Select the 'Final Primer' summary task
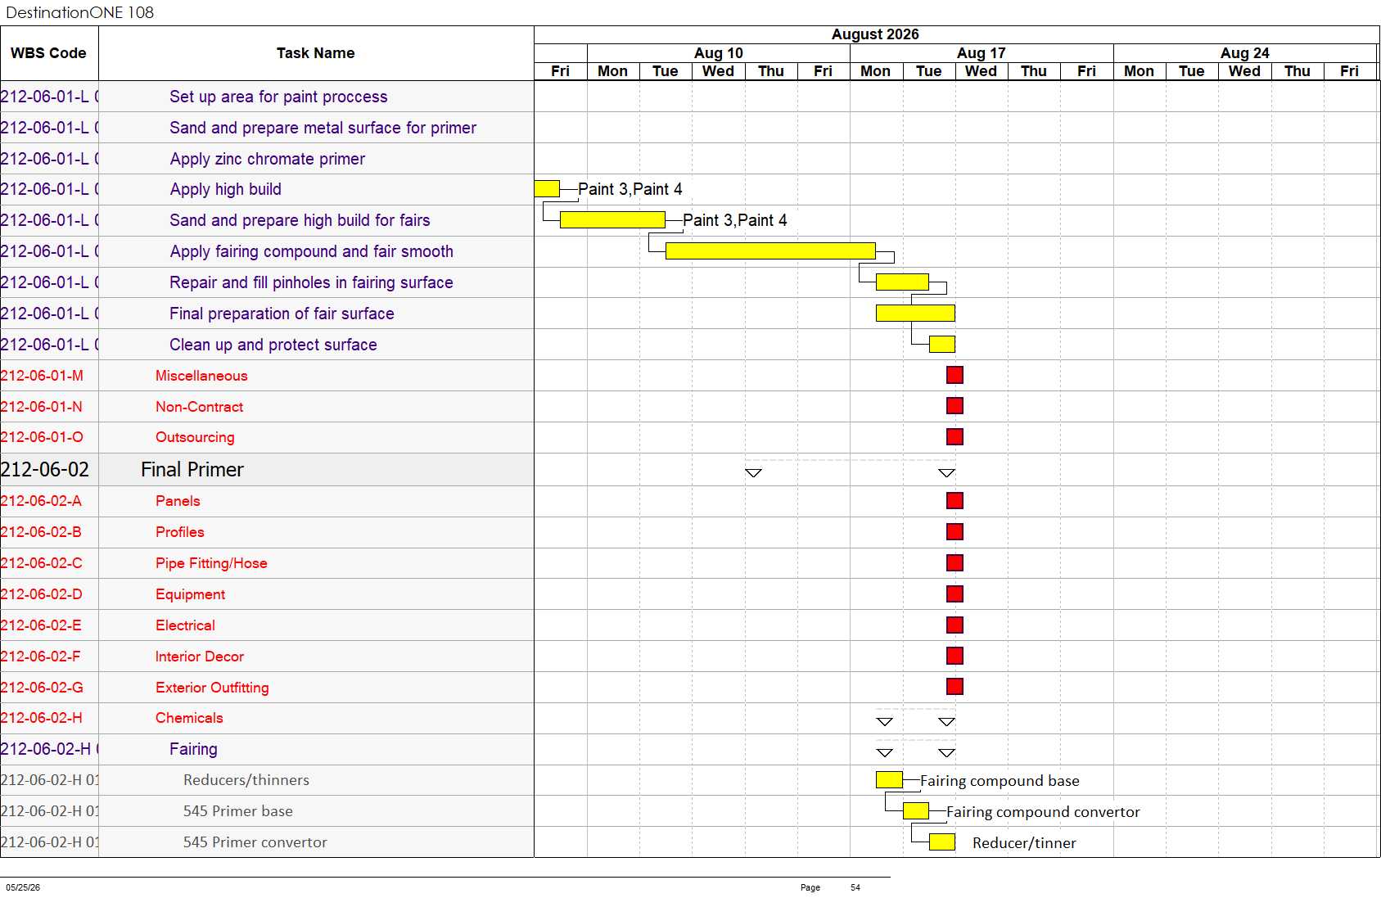 [192, 469]
